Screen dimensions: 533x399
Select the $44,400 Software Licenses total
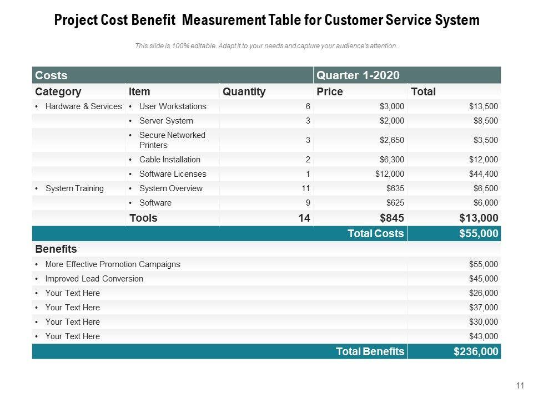pyautogui.click(x=484, y=173)
